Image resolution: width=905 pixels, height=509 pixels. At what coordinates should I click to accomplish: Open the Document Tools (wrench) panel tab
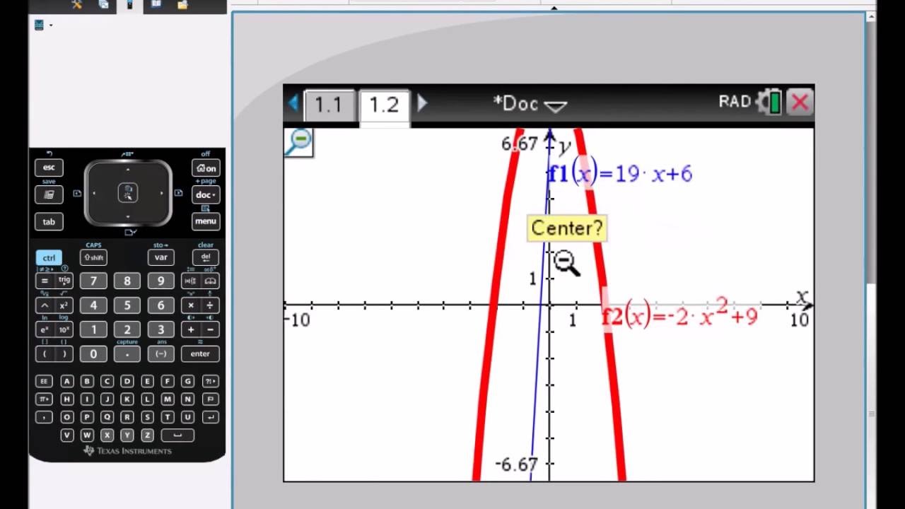pos(77,5)
